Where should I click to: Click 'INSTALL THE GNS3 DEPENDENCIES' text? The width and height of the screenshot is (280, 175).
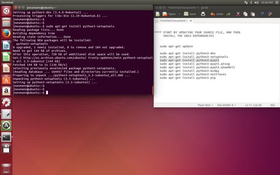coord(188,36)
